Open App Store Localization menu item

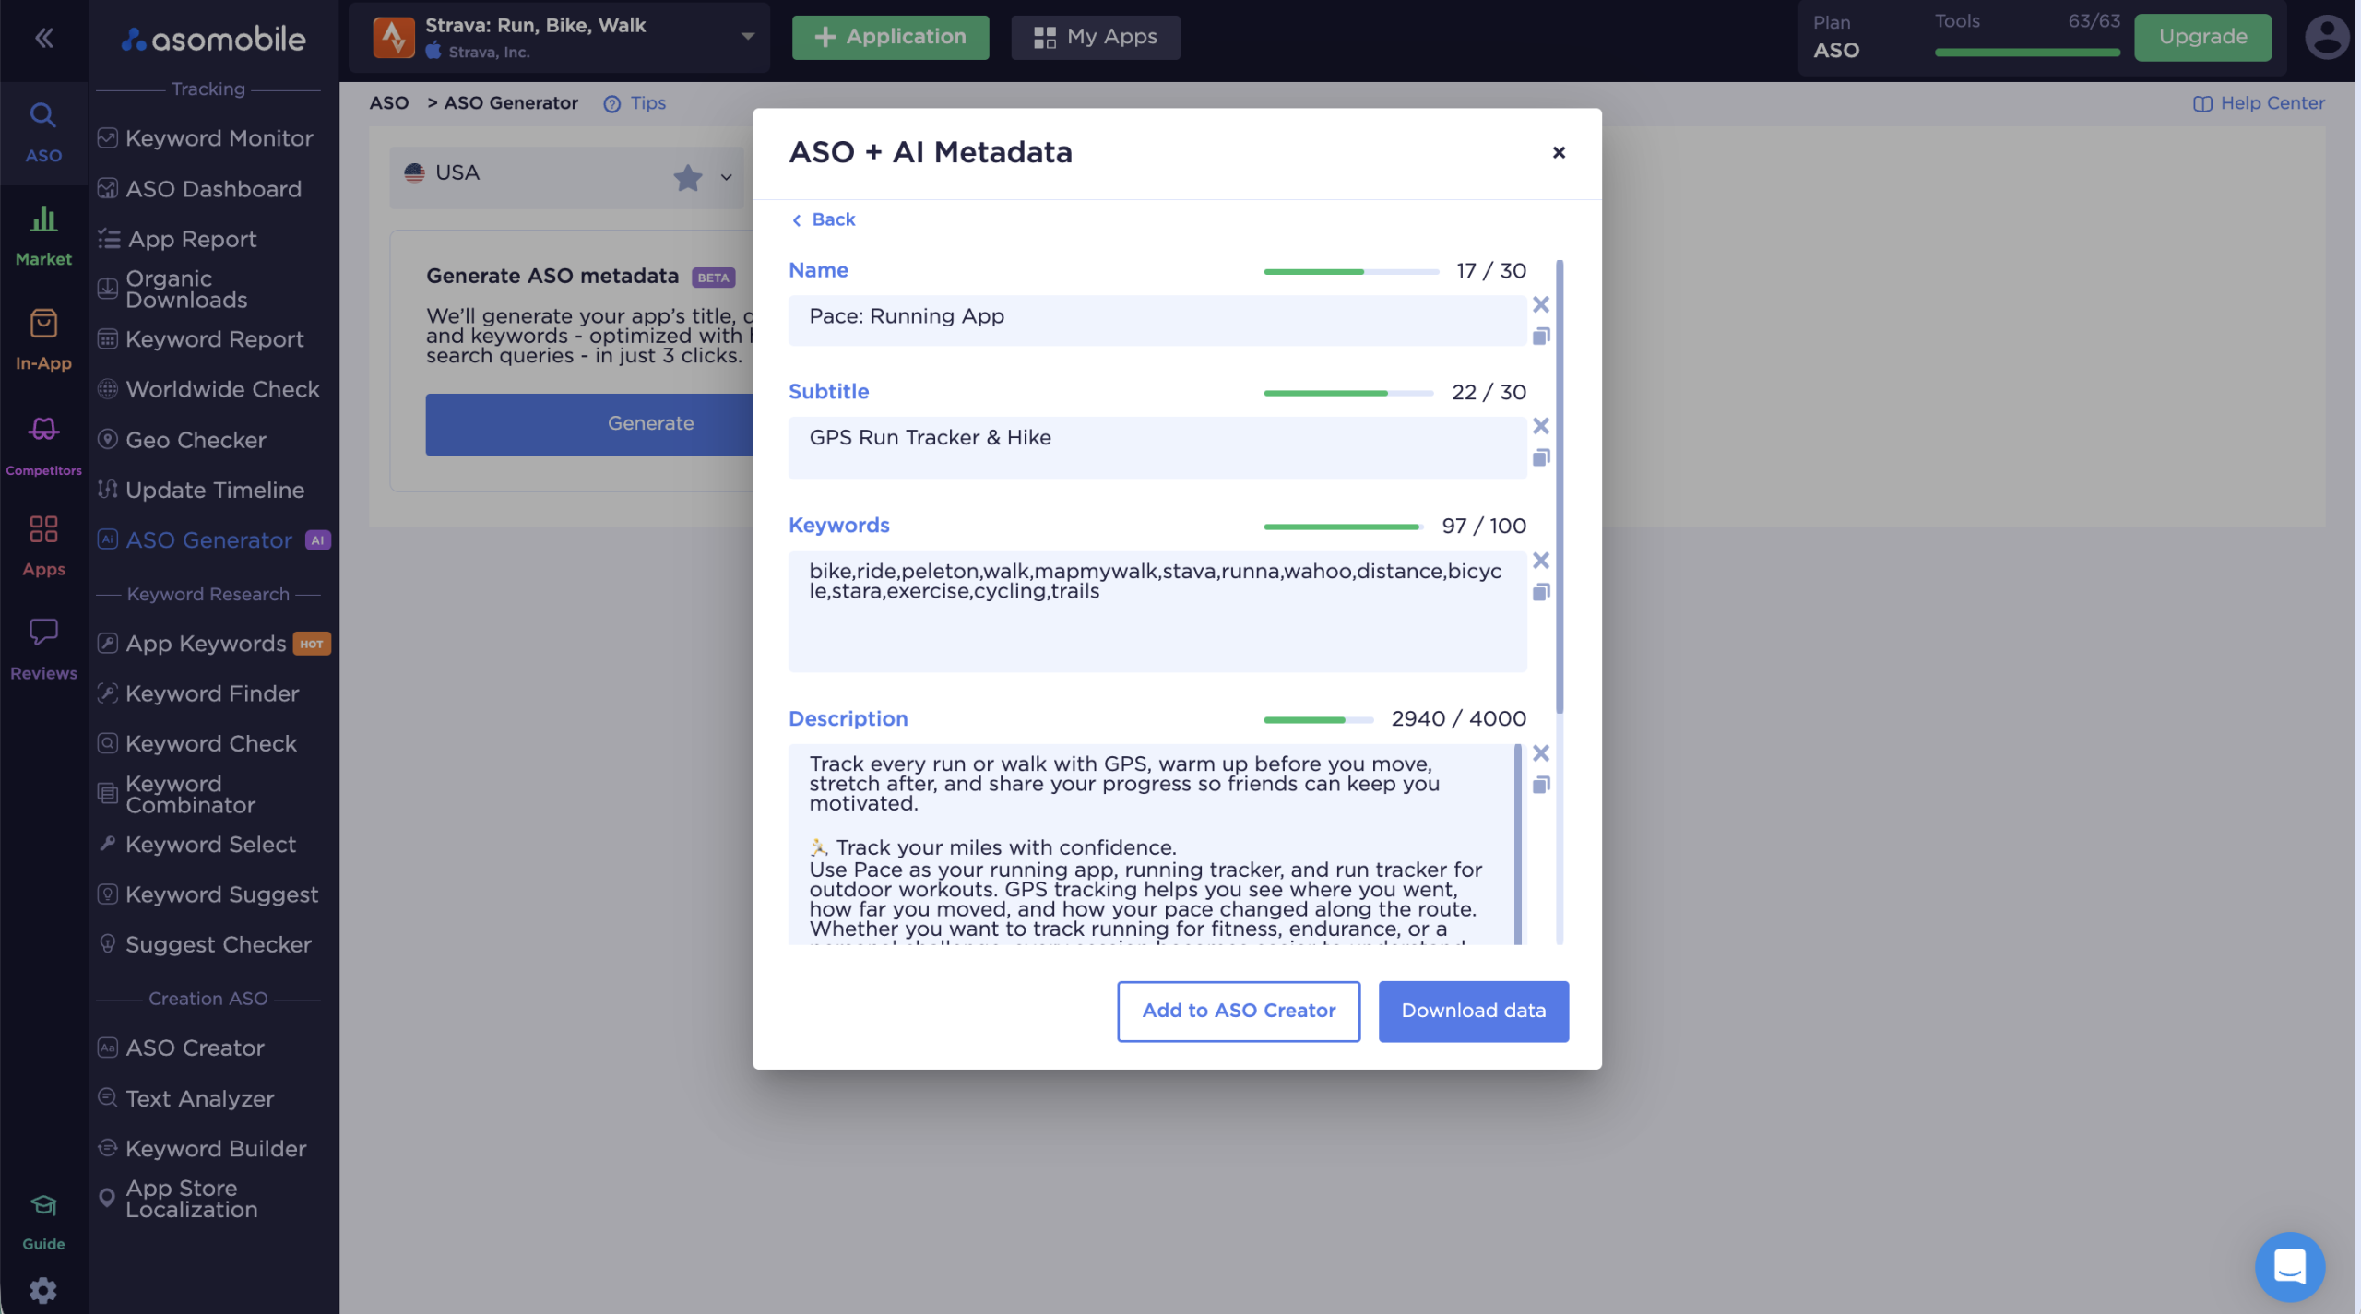tap(179, 1199)
